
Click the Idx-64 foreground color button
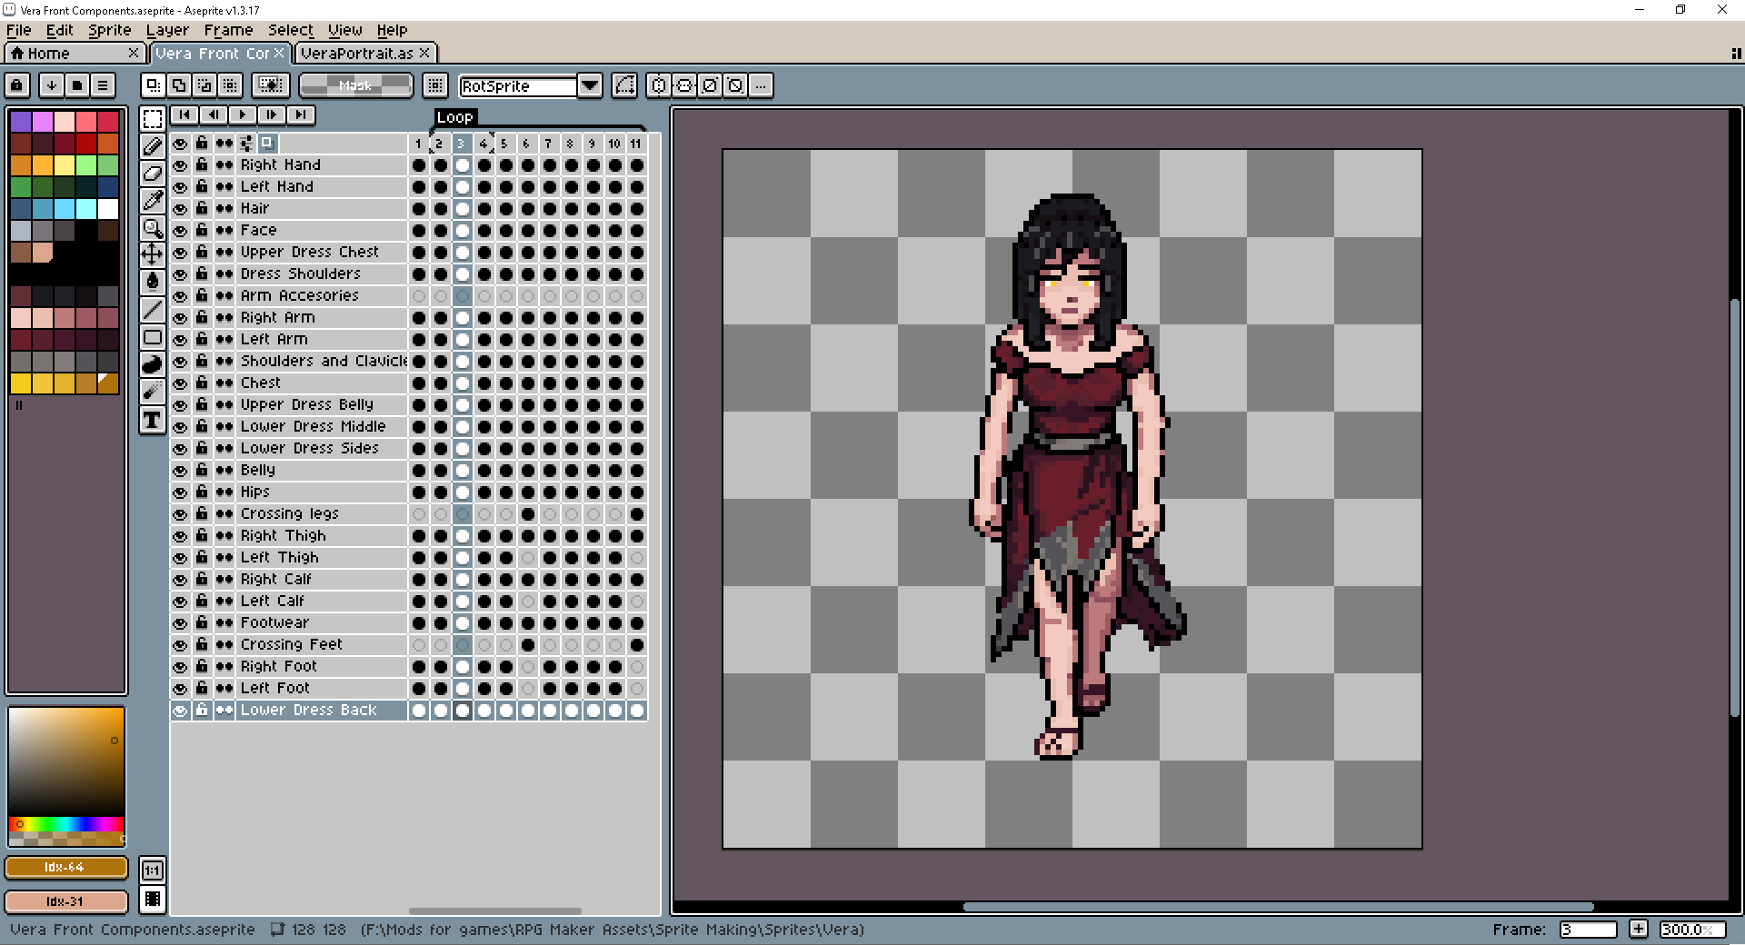tap(65, 868)
